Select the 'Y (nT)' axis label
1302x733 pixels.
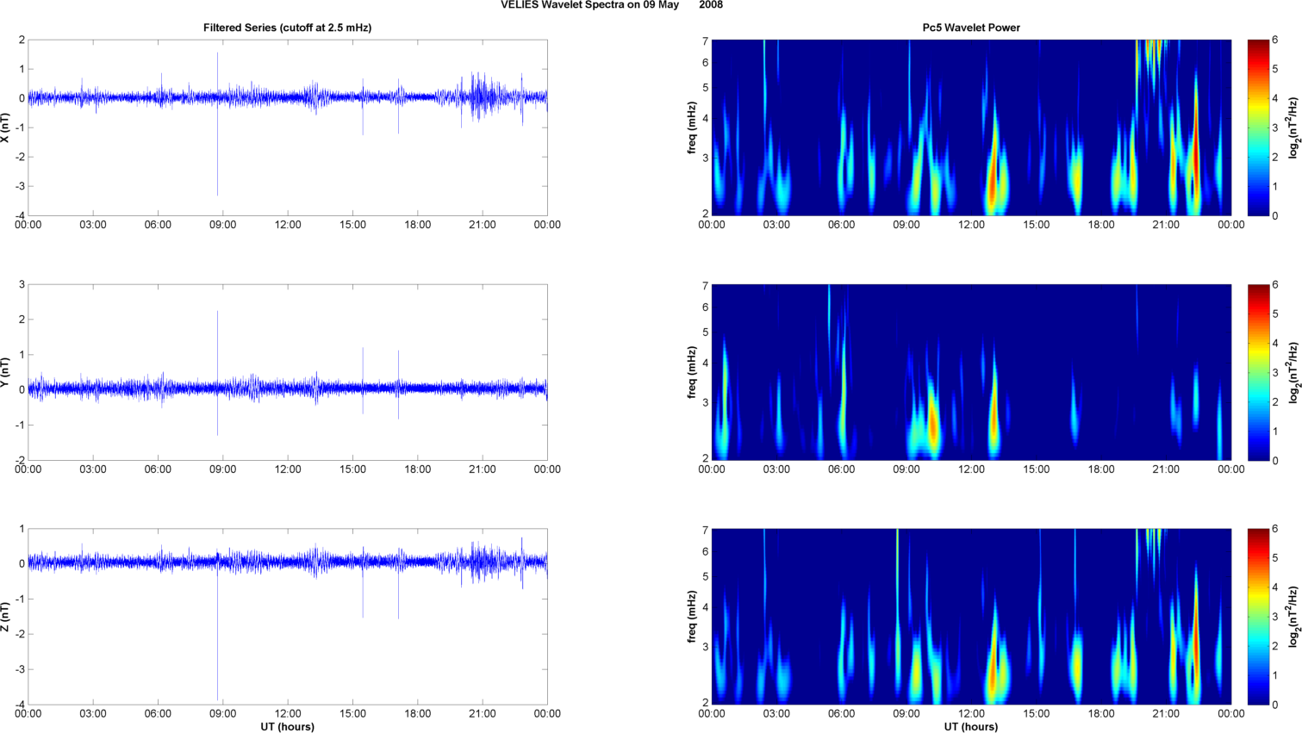(x=6, y=372)
